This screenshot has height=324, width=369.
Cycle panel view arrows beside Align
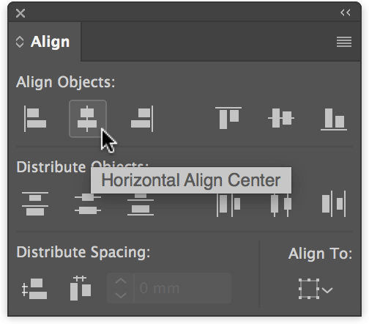20,42
